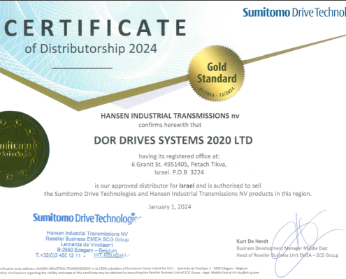Screen dimensions: 346x279
Task: Click Business Development Manager Middle East title
Action: coord(282,248)
